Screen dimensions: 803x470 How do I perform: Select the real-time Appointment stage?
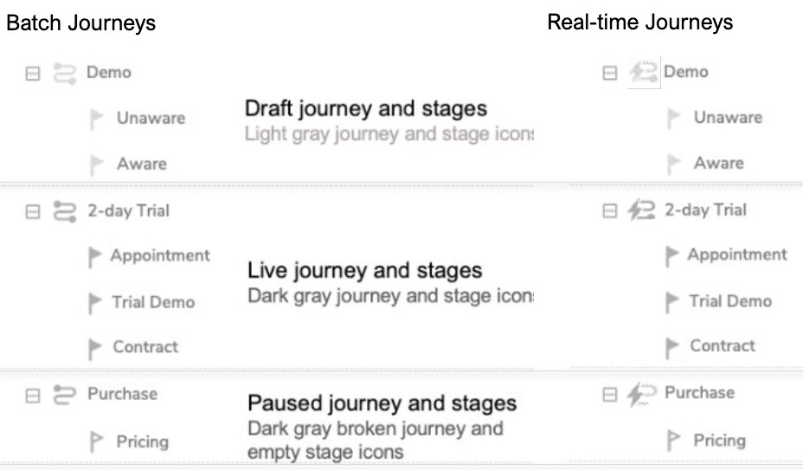[x=737, y=254]
